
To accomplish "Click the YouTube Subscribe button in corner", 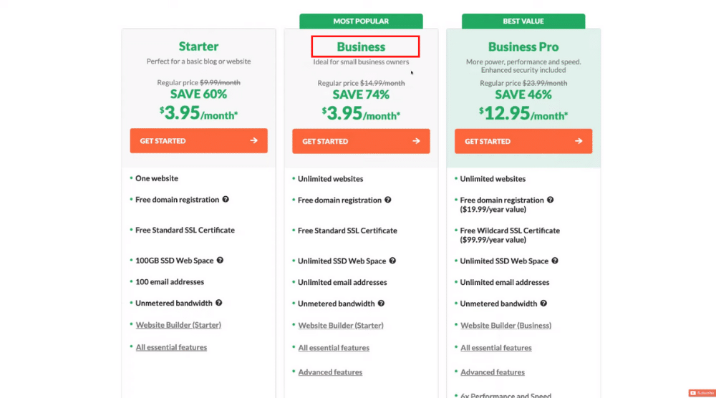I will pos(702,393).
